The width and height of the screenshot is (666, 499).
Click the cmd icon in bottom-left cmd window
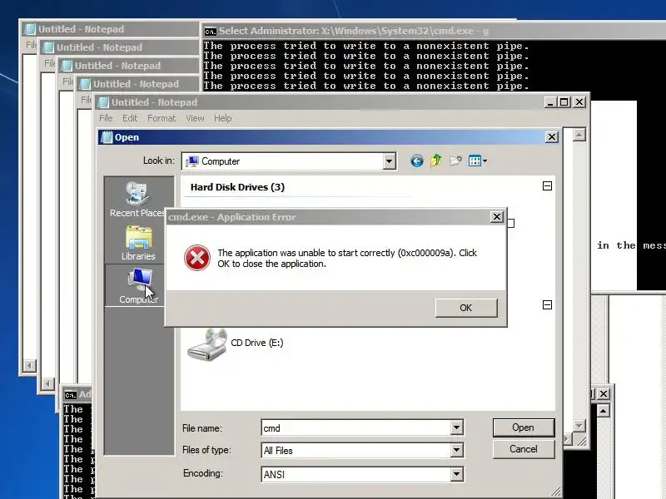pyautogui.click(x=70, y=396)
